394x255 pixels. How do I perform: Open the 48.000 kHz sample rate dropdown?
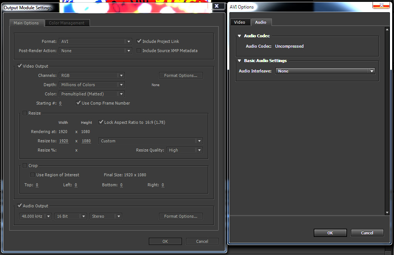coord(36,216)
